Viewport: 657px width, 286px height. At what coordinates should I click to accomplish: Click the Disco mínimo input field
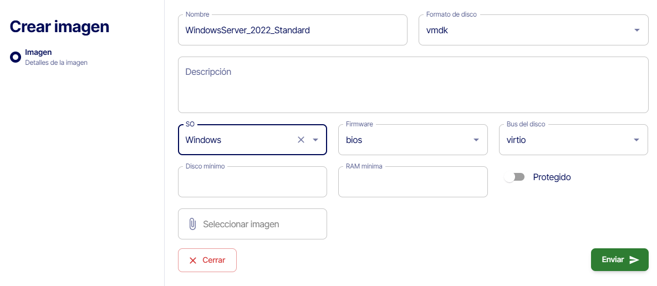(252, 182)
